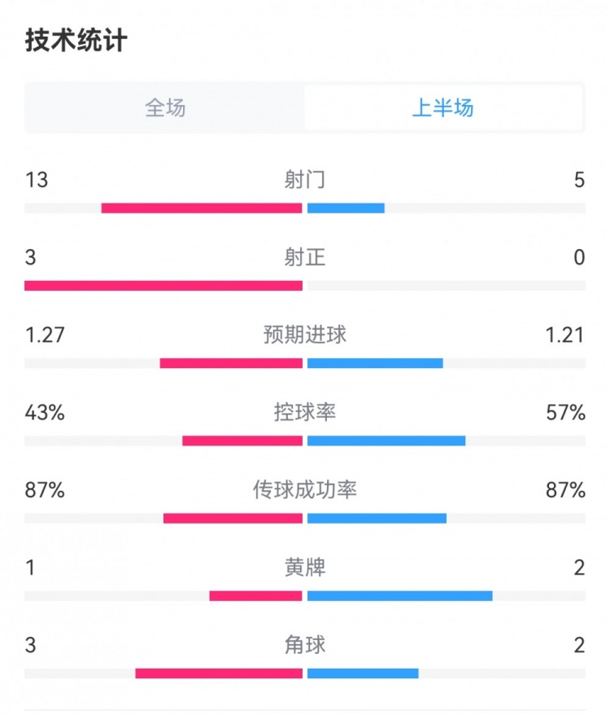This screenshot has width=610, height=715.
Task: Click the 13 shots value
Action: click(37, 180)
